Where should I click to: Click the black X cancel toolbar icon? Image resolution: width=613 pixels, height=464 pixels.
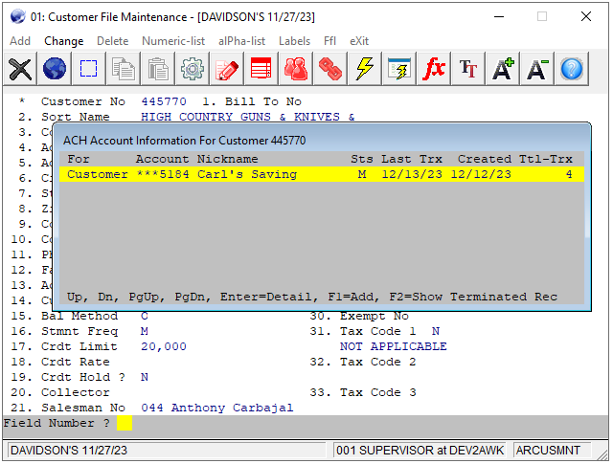click(20, 69)
